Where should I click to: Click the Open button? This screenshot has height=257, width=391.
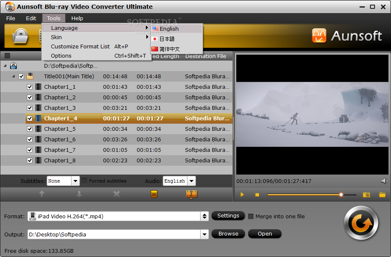[x=265, y=234]
